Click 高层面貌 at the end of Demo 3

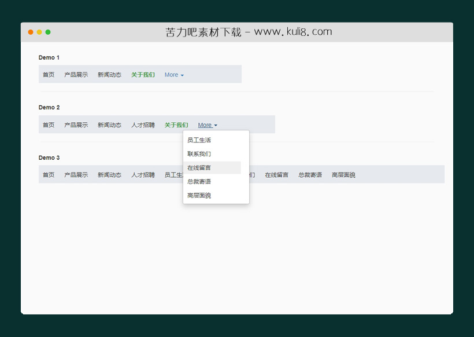343,174
